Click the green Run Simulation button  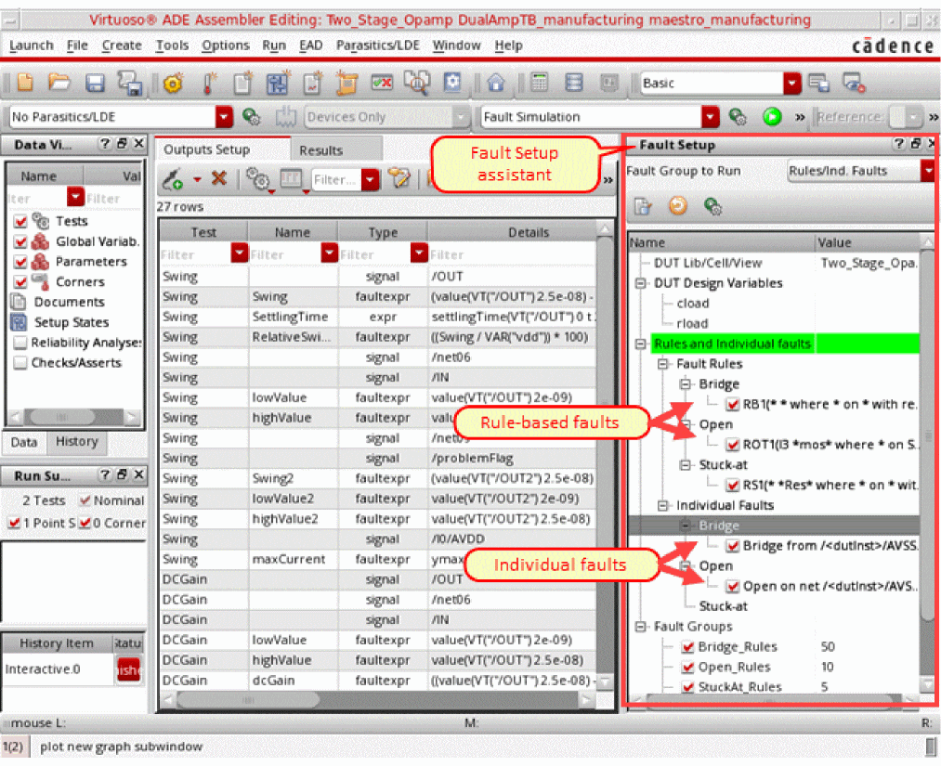(x=771, y=117)
